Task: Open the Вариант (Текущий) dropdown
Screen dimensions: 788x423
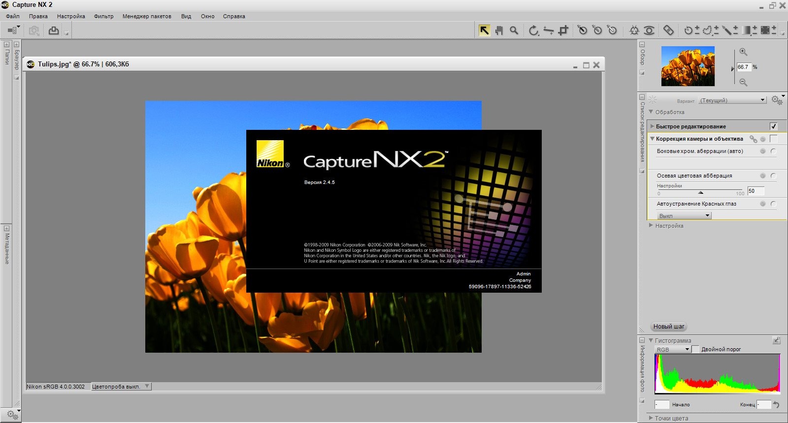Action: (733, 100)
